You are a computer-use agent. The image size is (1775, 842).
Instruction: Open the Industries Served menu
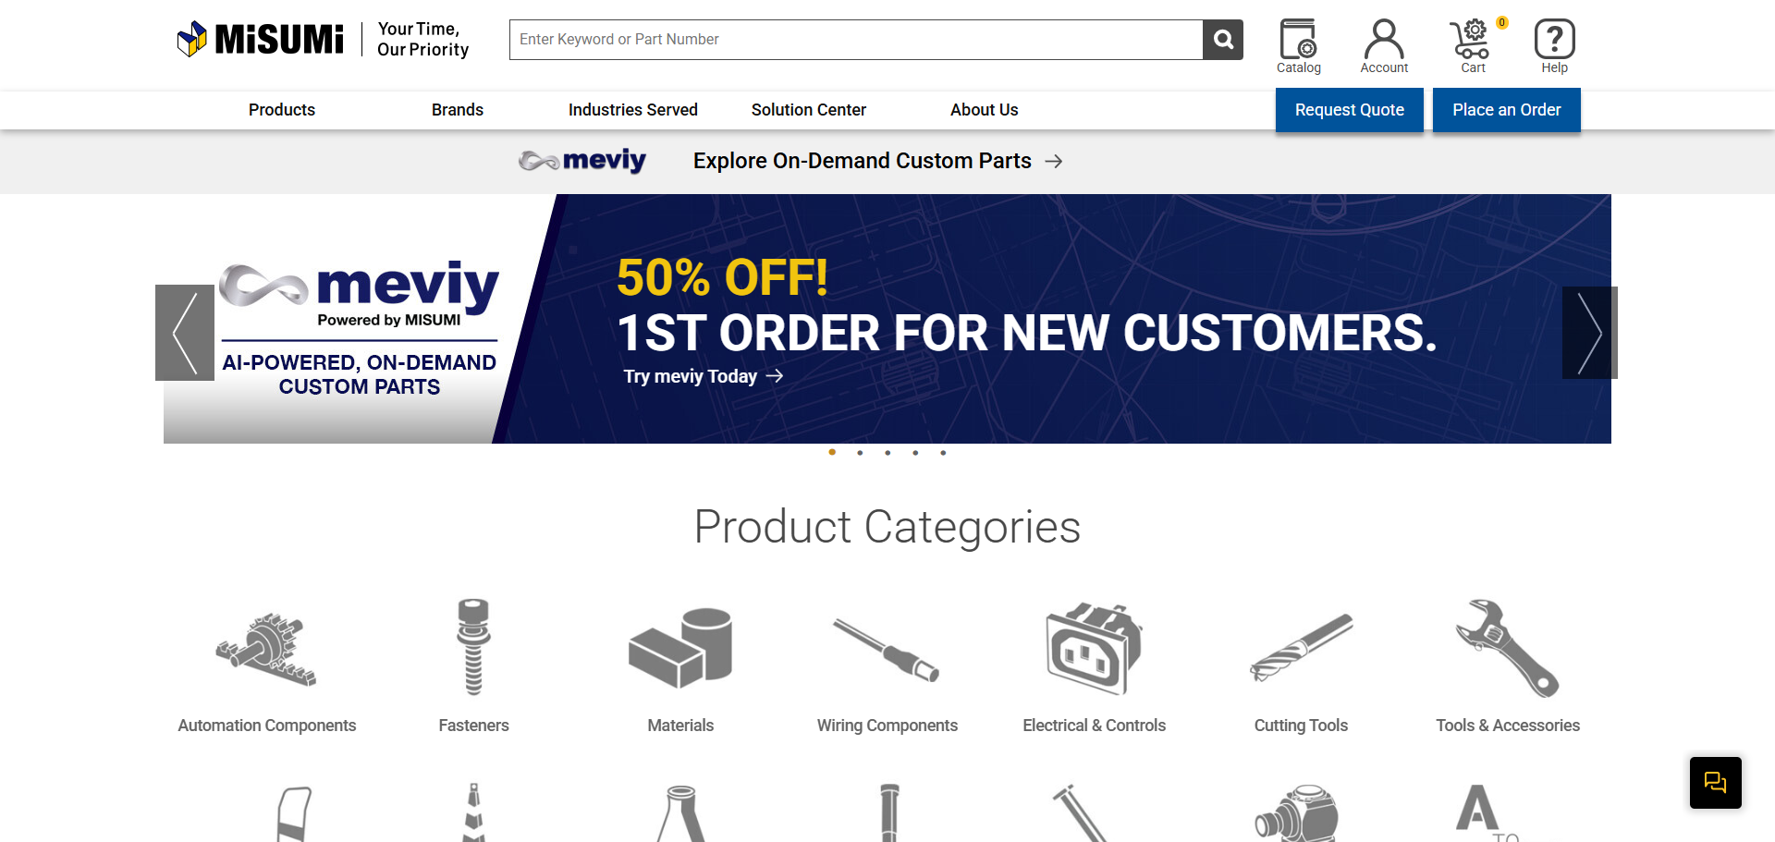click(633, 110)
